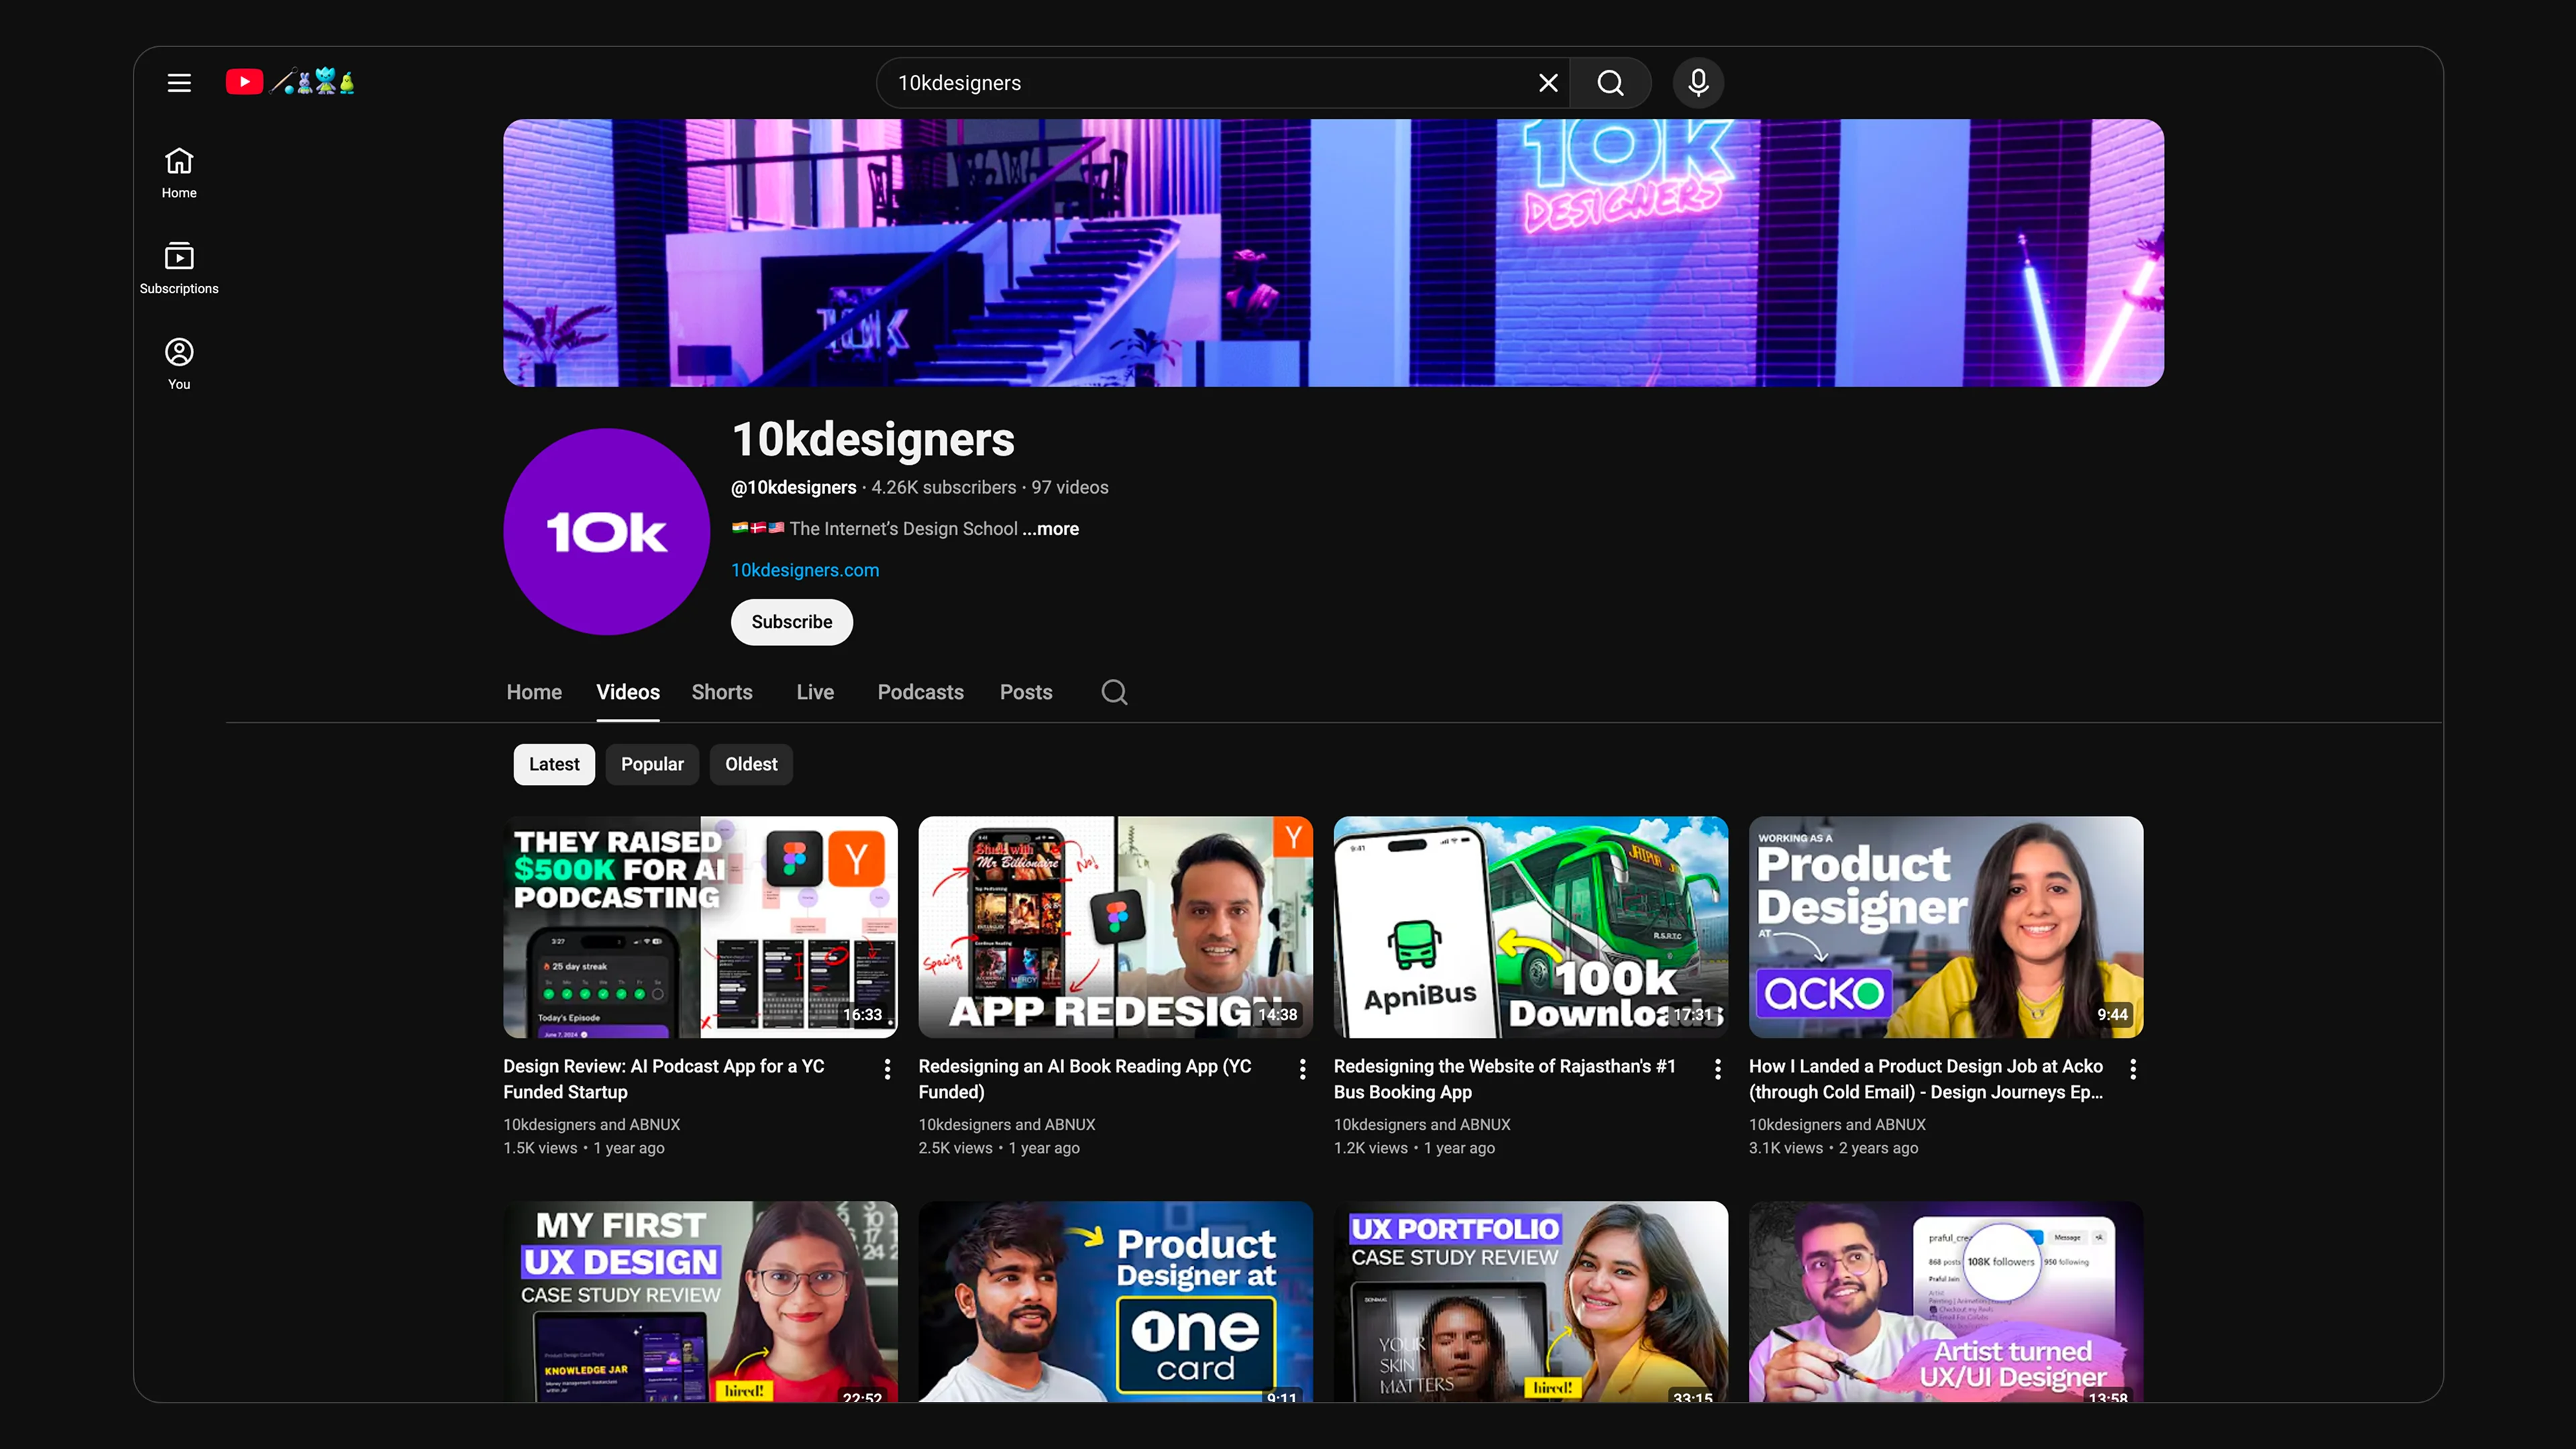Open the ApniBus 100k Downloads thumbnail
Viewport: 2576px width, 1449px height.
pyautogui.click(x=1530, y=927)
